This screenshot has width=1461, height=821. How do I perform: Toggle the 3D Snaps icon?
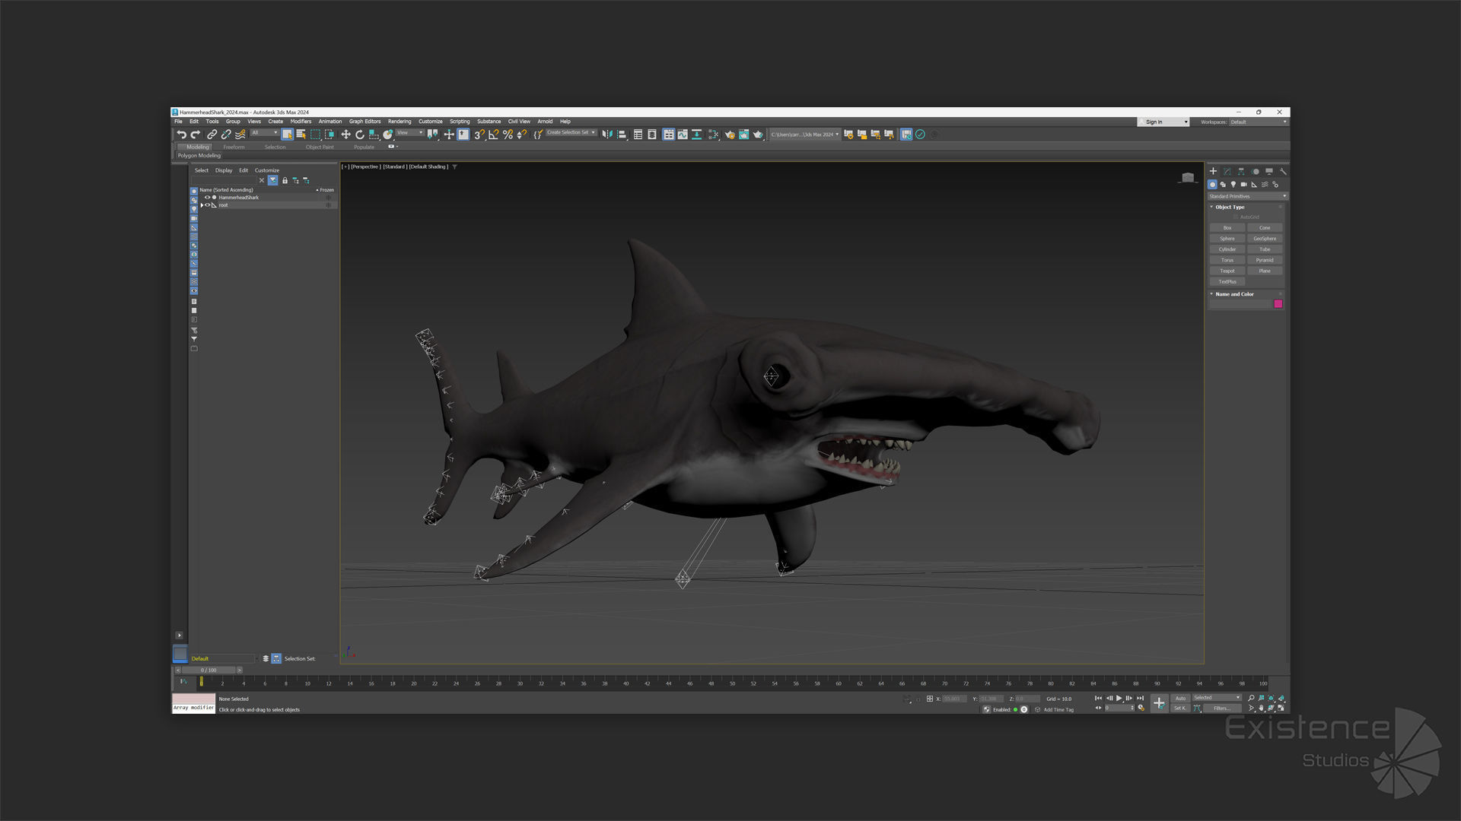479,135
